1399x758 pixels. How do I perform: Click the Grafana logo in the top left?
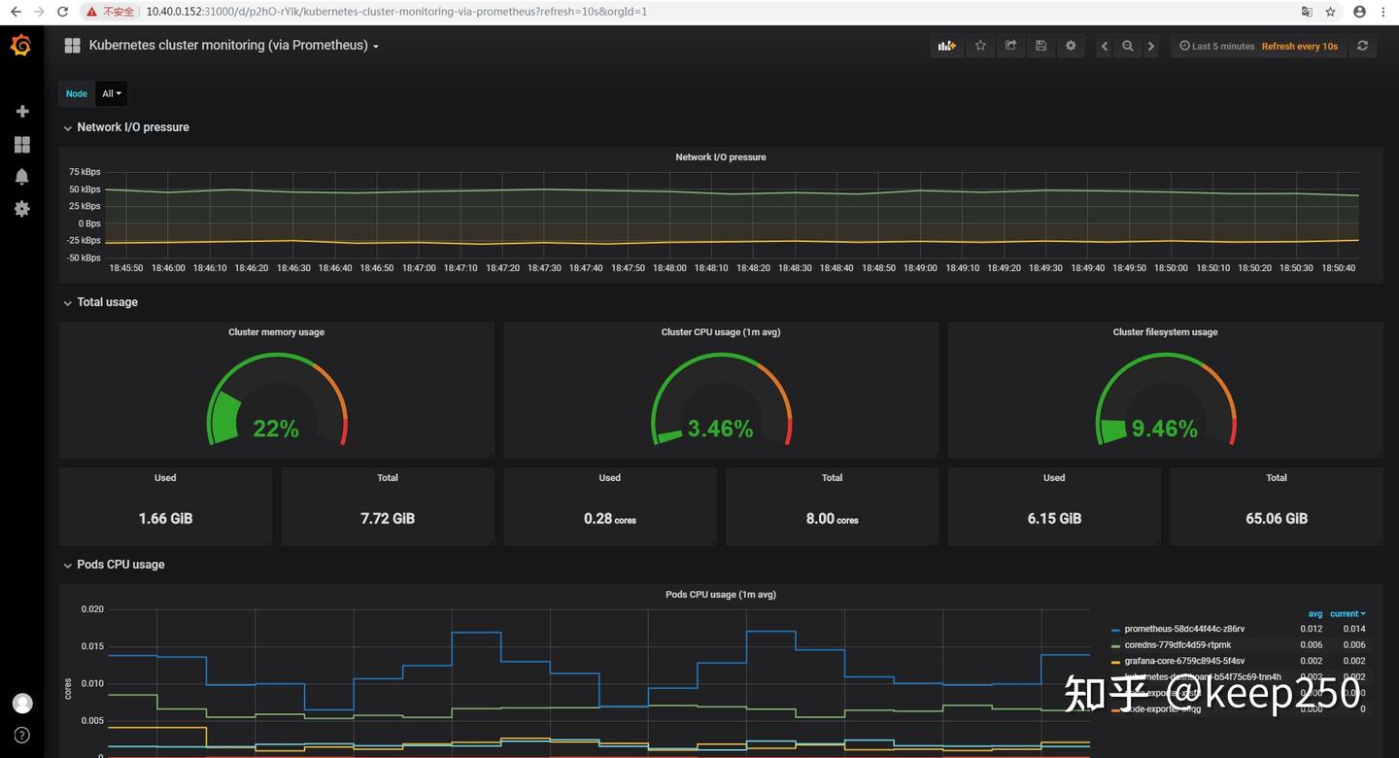pyautogui.click(x=20, y=45)
